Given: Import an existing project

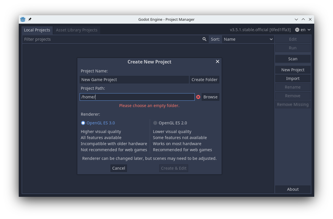Looking at the screenshot, I should click(x=293, y=78).
